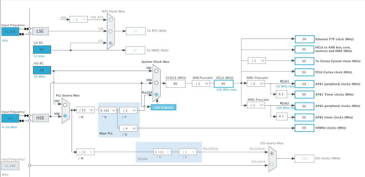Edit the SYSCLK 96 MHz field
The image size is (365, 177).
pos(176,84)
